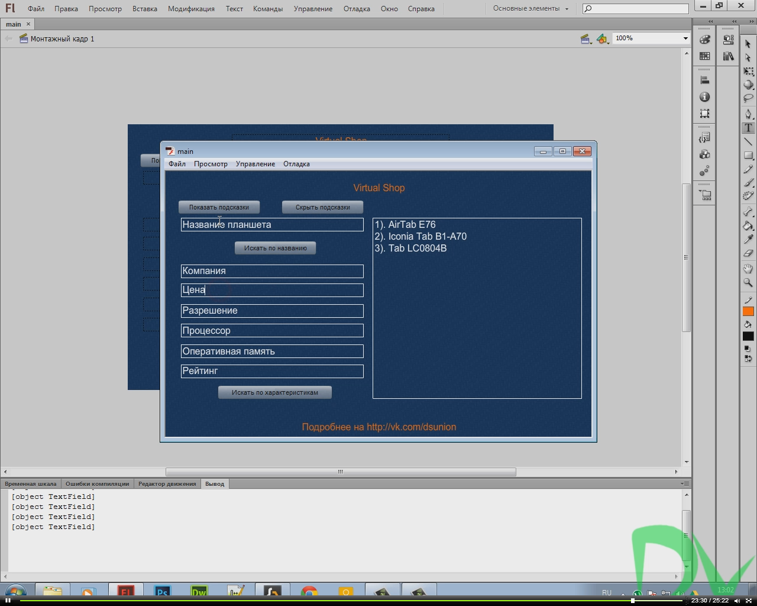
Task: Open the Color palette panel
Action: click(x=704, y=40)
